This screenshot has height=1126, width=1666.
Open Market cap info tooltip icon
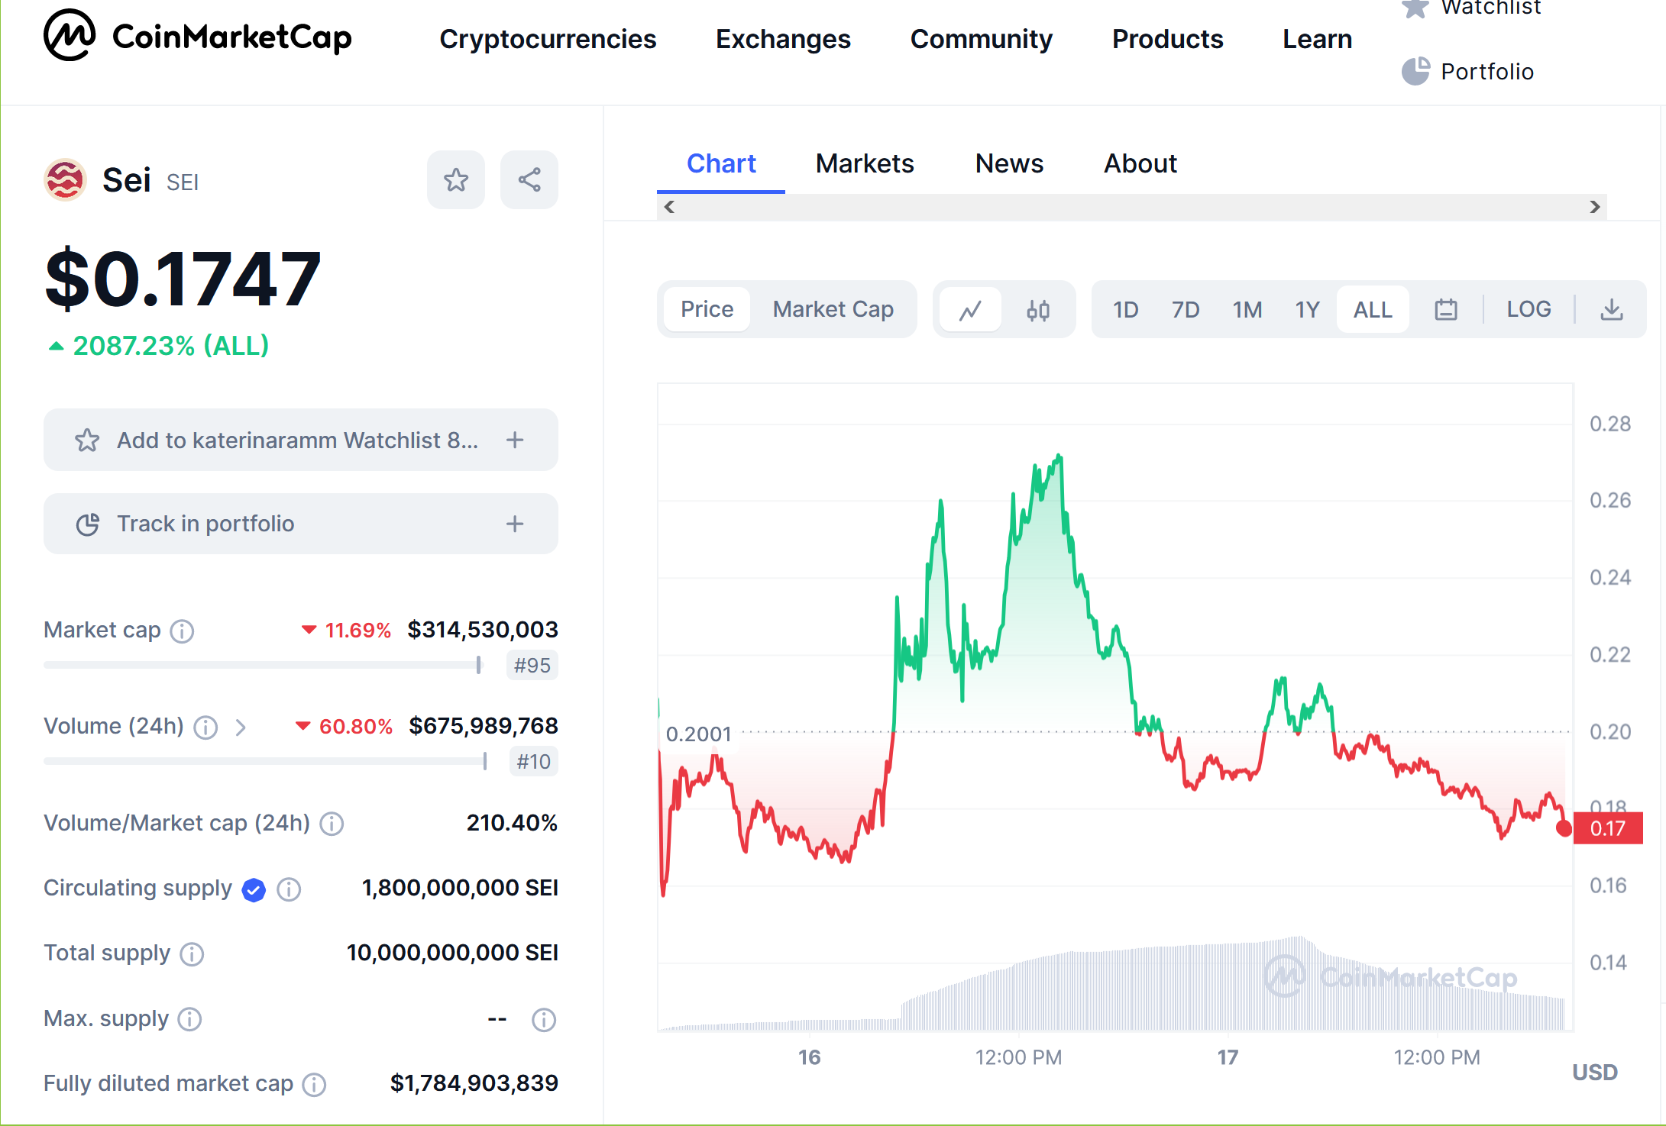pos(182,631)
